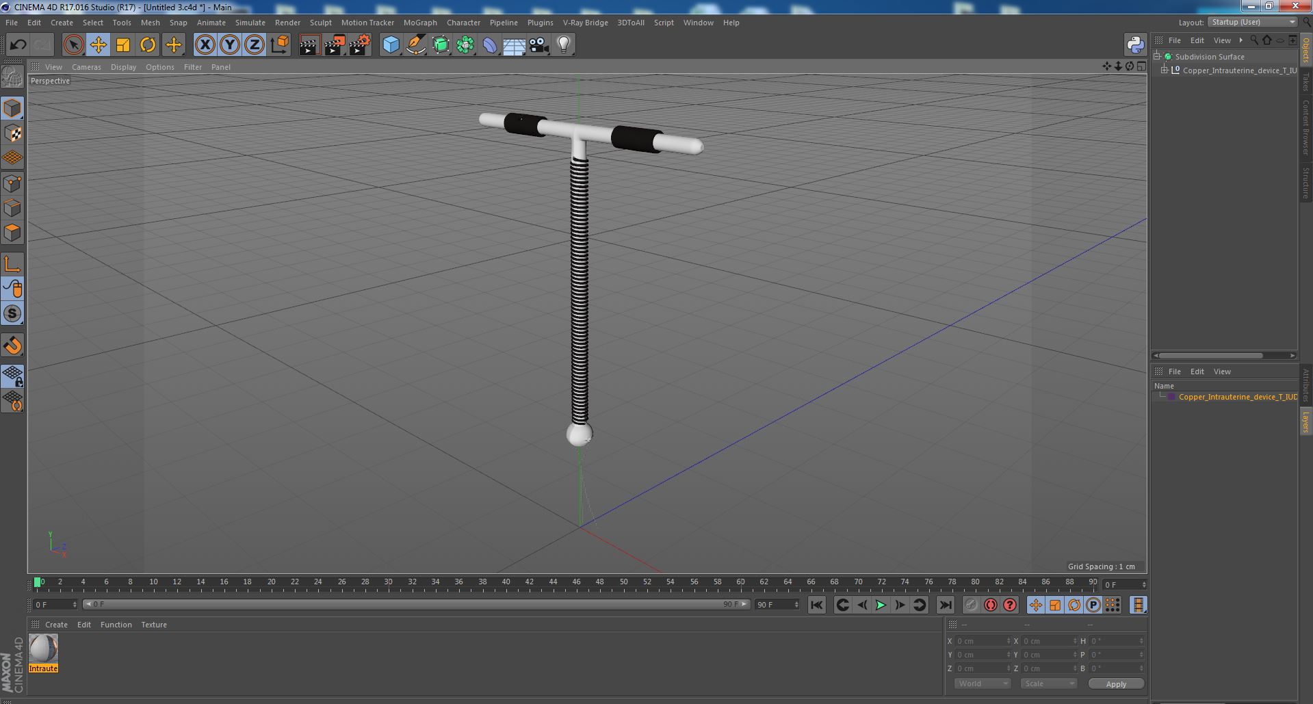Image resolution: width=1313 pixels, height=704 pixels.
Task: Click frame 46 on the timeline ruler
Action: click(576, 582)
